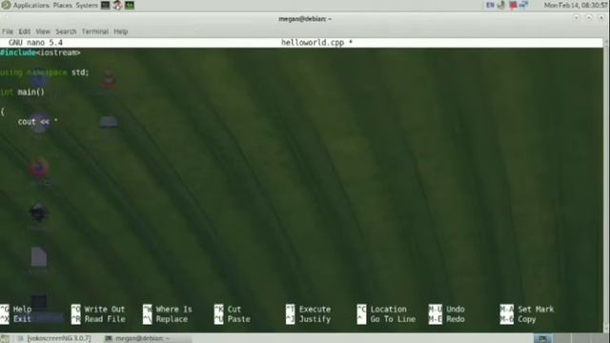Click the Redo shortcut label
The image size is (610, 343).
click(x=456, y=319)
